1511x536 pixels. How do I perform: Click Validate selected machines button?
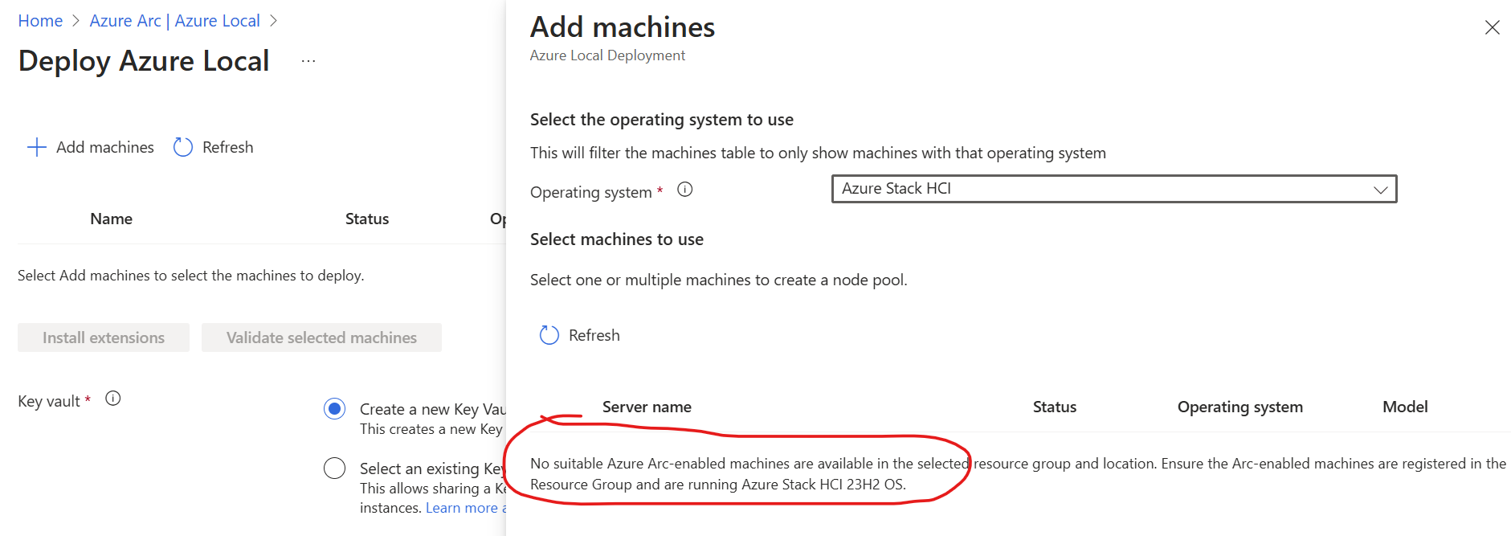point(321,338)
